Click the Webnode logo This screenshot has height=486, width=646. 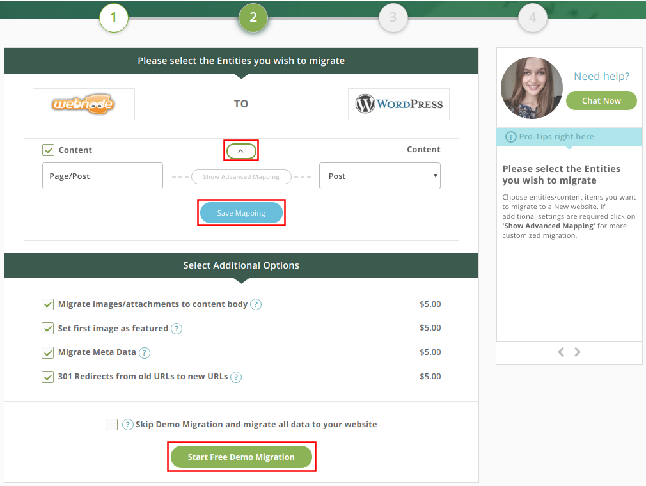coord(84,104)
